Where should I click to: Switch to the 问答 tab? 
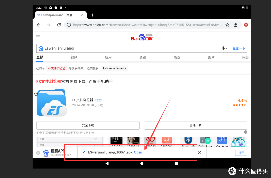point(245,57)
